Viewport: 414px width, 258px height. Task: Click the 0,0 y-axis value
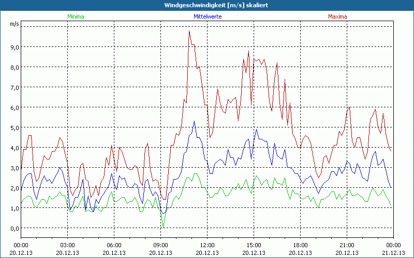coord(14,228)
